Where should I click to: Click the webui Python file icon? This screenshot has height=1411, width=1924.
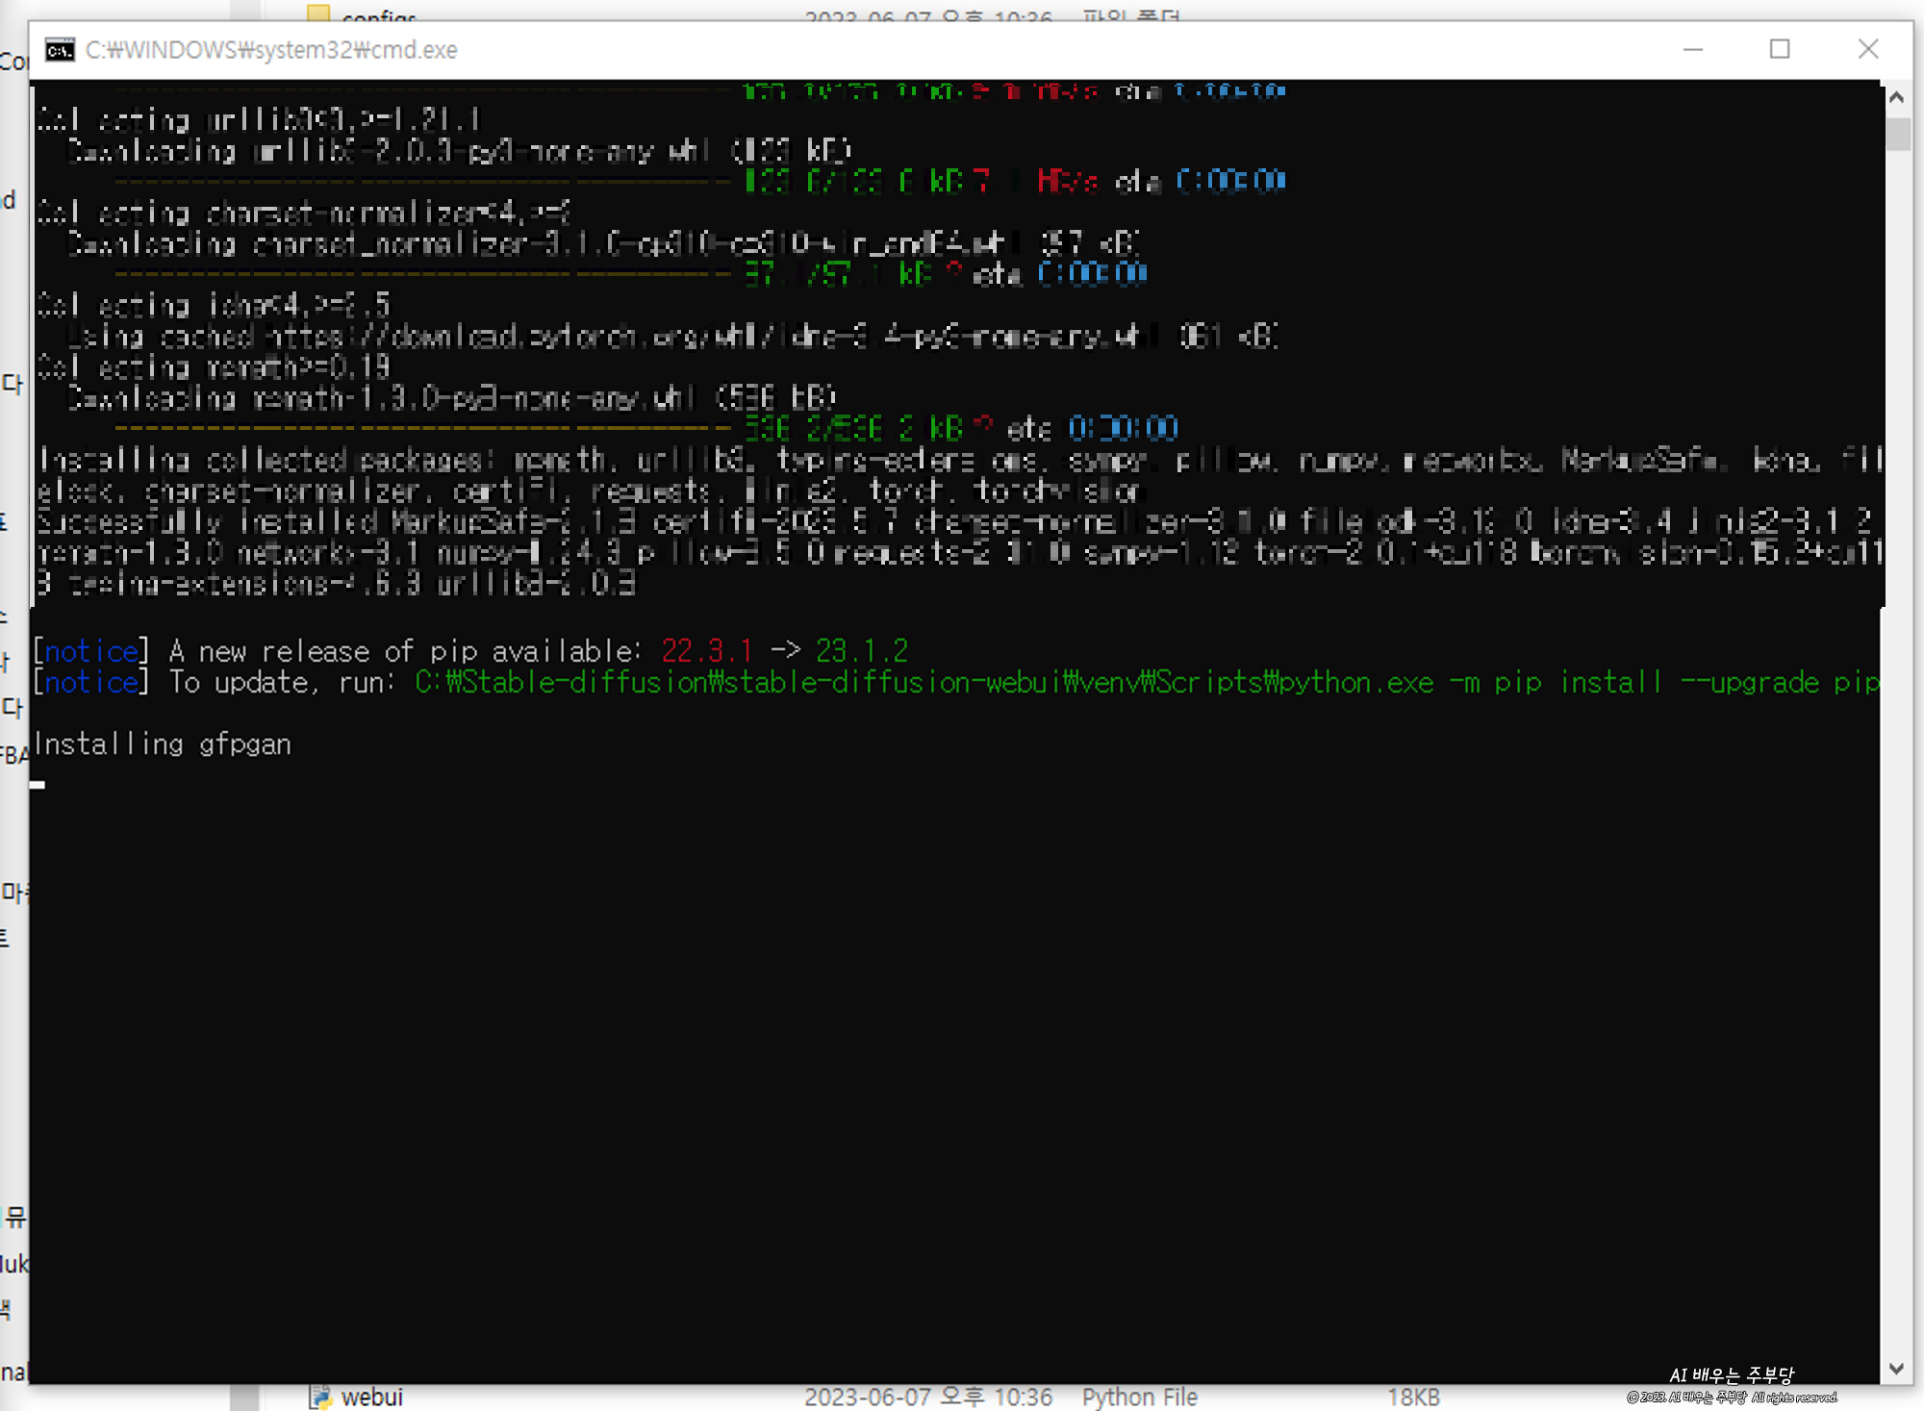pyautogui.click(x=320, y=1397)
